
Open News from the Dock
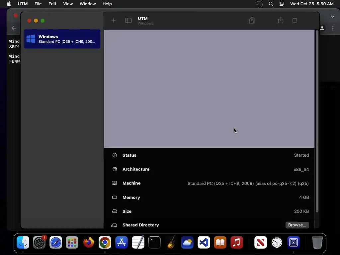pyautogui.click(x=260, y=242)
